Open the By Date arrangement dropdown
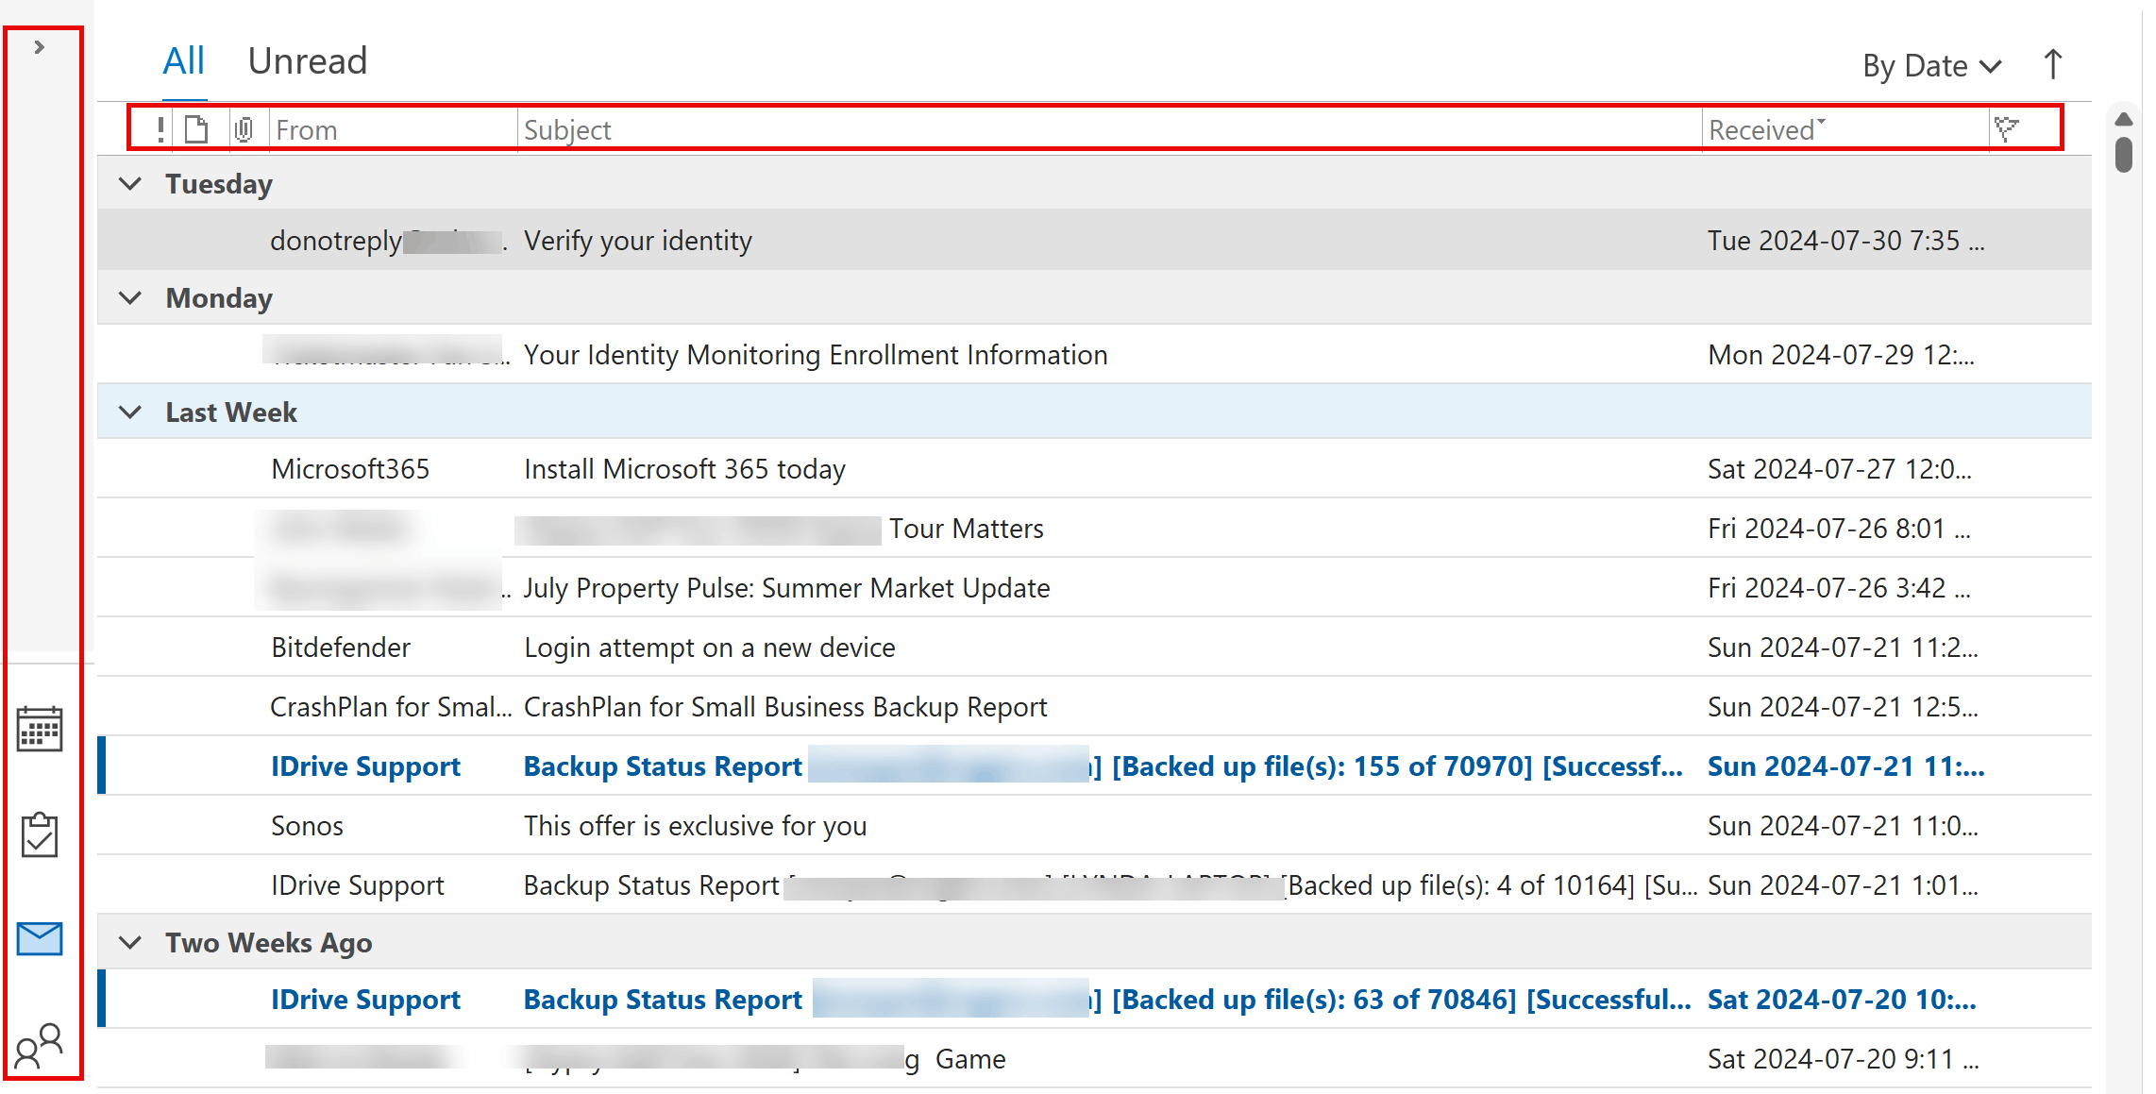This screenshot has height=1094, width=2156. pyautogui.click(x=1930, y=66)
